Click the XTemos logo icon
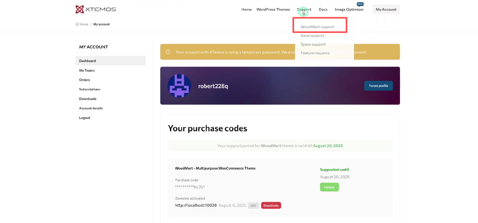Image resolution: width=478 pixels, height=223 pixels. 80,9
